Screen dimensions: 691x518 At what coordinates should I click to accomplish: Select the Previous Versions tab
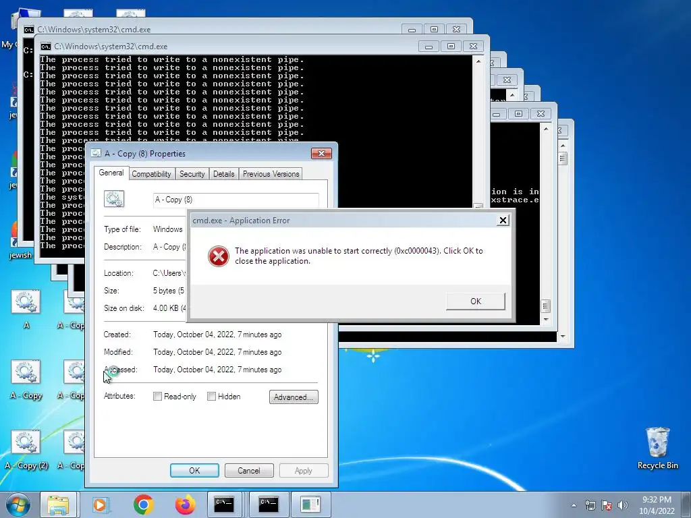[271, 174]
